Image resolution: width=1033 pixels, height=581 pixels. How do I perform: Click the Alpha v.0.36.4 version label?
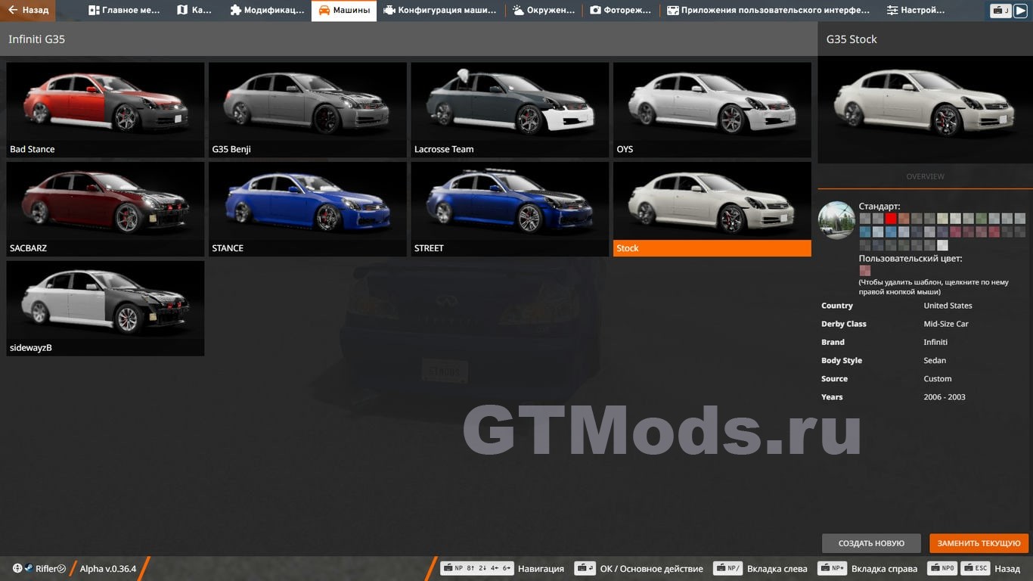tap(108, 569)
